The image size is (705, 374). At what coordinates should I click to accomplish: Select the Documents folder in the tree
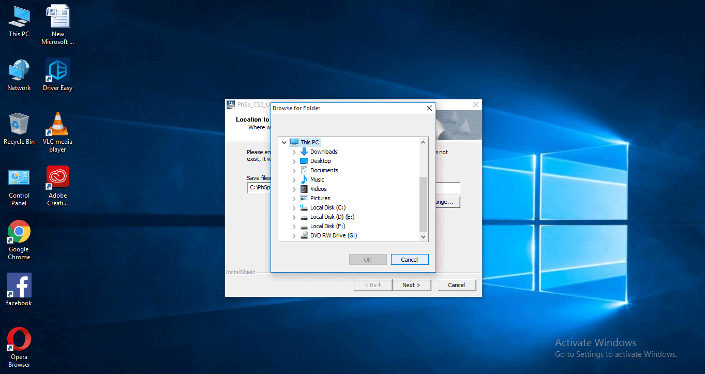pyautogui.click(x=325, y=170)
